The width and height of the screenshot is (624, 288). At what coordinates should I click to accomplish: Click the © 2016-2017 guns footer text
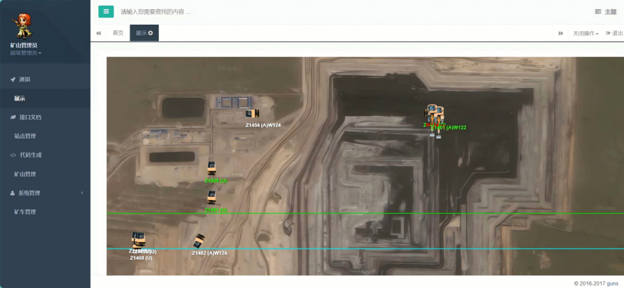pyautogui.click(x=596, y=283)
